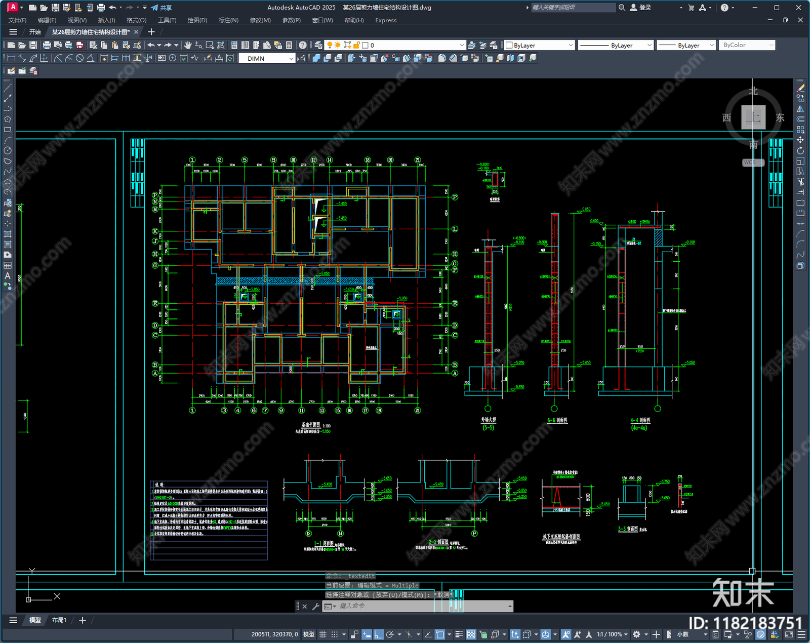Select the Diameter dimension tool
The height and width of the screenshot is (643, 810).
[79, 58]
